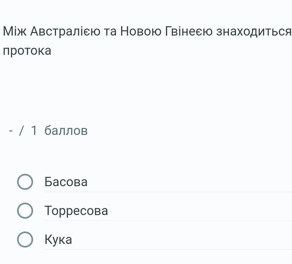Viewport: 292px width, 264px height.
Task: Choose the Торресова radio button
Action: point(25,211)
